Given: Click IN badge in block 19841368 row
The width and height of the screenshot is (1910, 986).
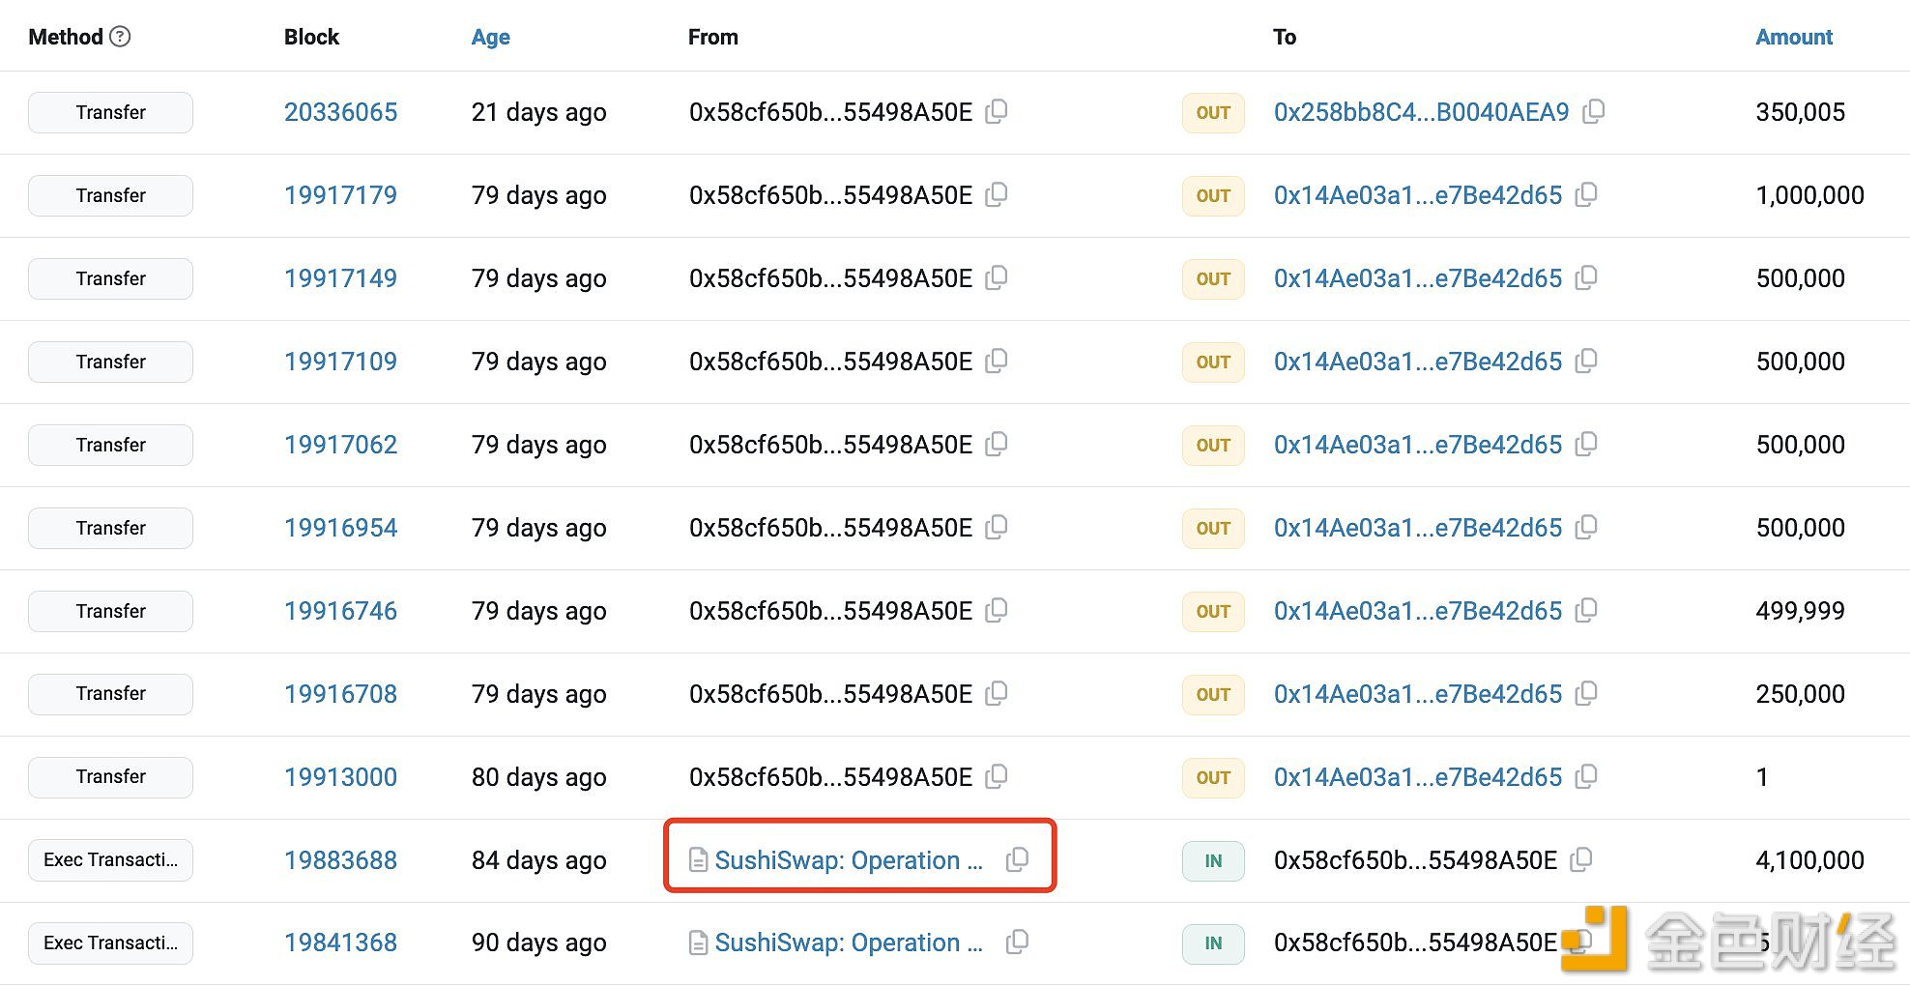Looking at the screenshot, I should click(1213, 943).
